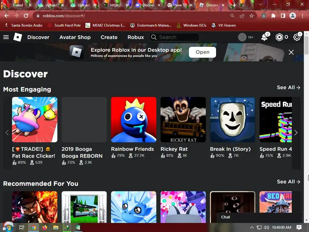Click the page vertical scrollbar thumb

pyautogui.click(x=307, y=45)
